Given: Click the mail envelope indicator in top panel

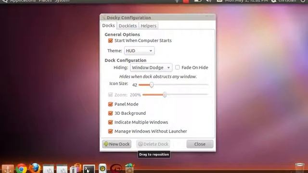Looking at the screenshot, I should coord(219,1).
